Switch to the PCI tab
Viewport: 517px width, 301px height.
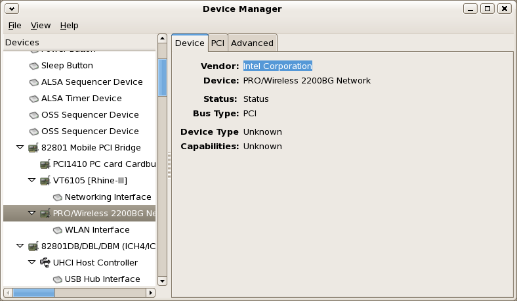click(218, 43)
